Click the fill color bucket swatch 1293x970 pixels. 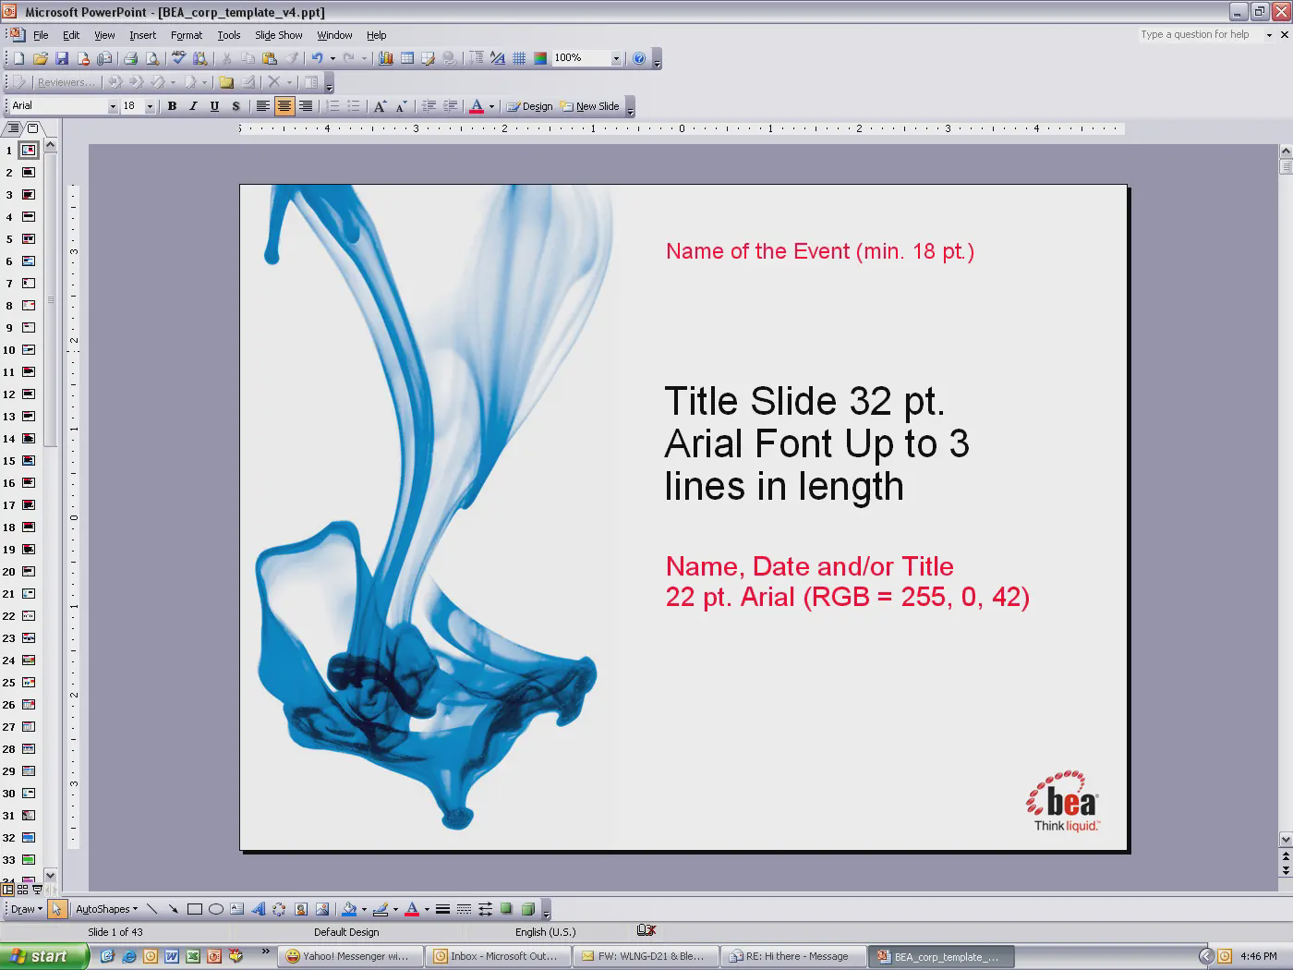(349, 909)
